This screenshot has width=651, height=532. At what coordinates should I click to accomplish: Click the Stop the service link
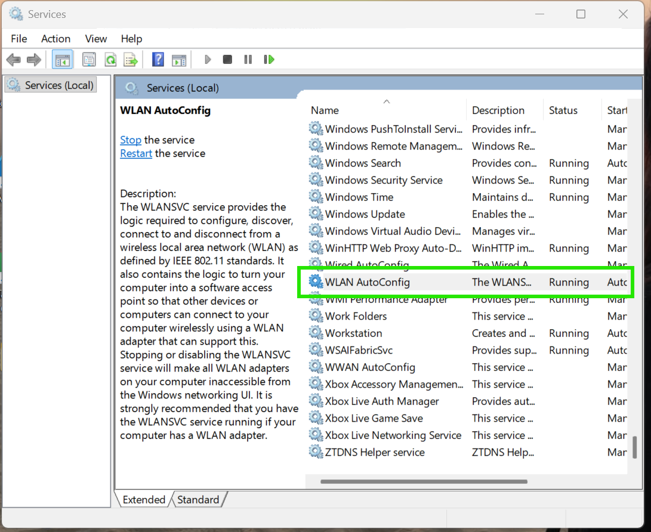click(x=131, y=140)
